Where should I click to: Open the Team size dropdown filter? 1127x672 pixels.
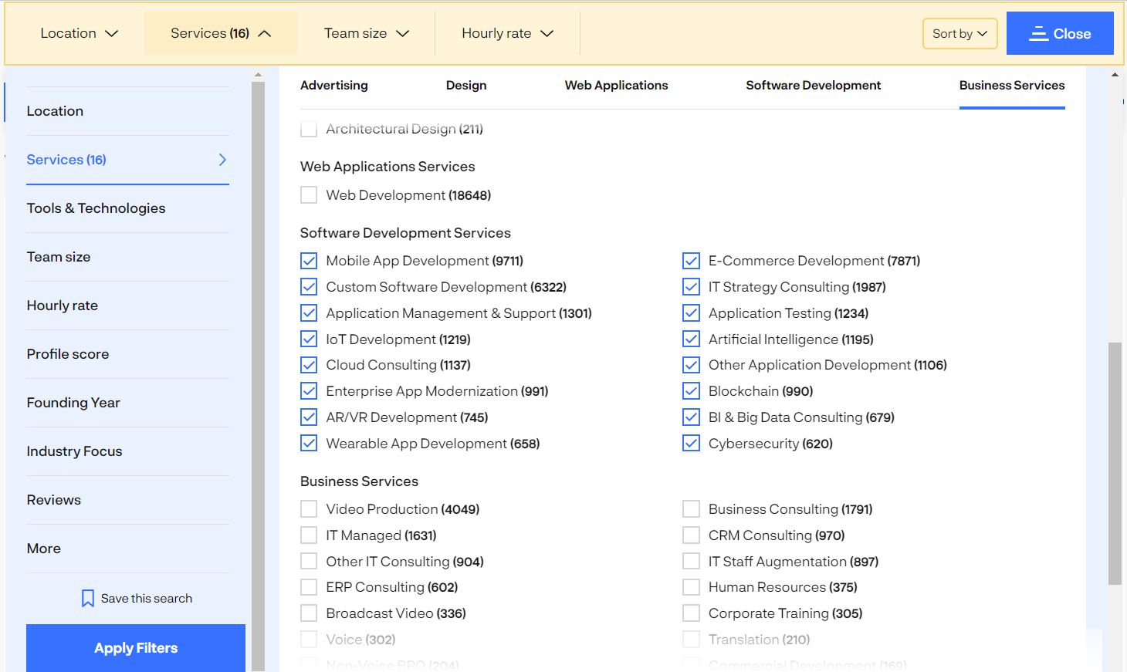[x=366, y=33]
